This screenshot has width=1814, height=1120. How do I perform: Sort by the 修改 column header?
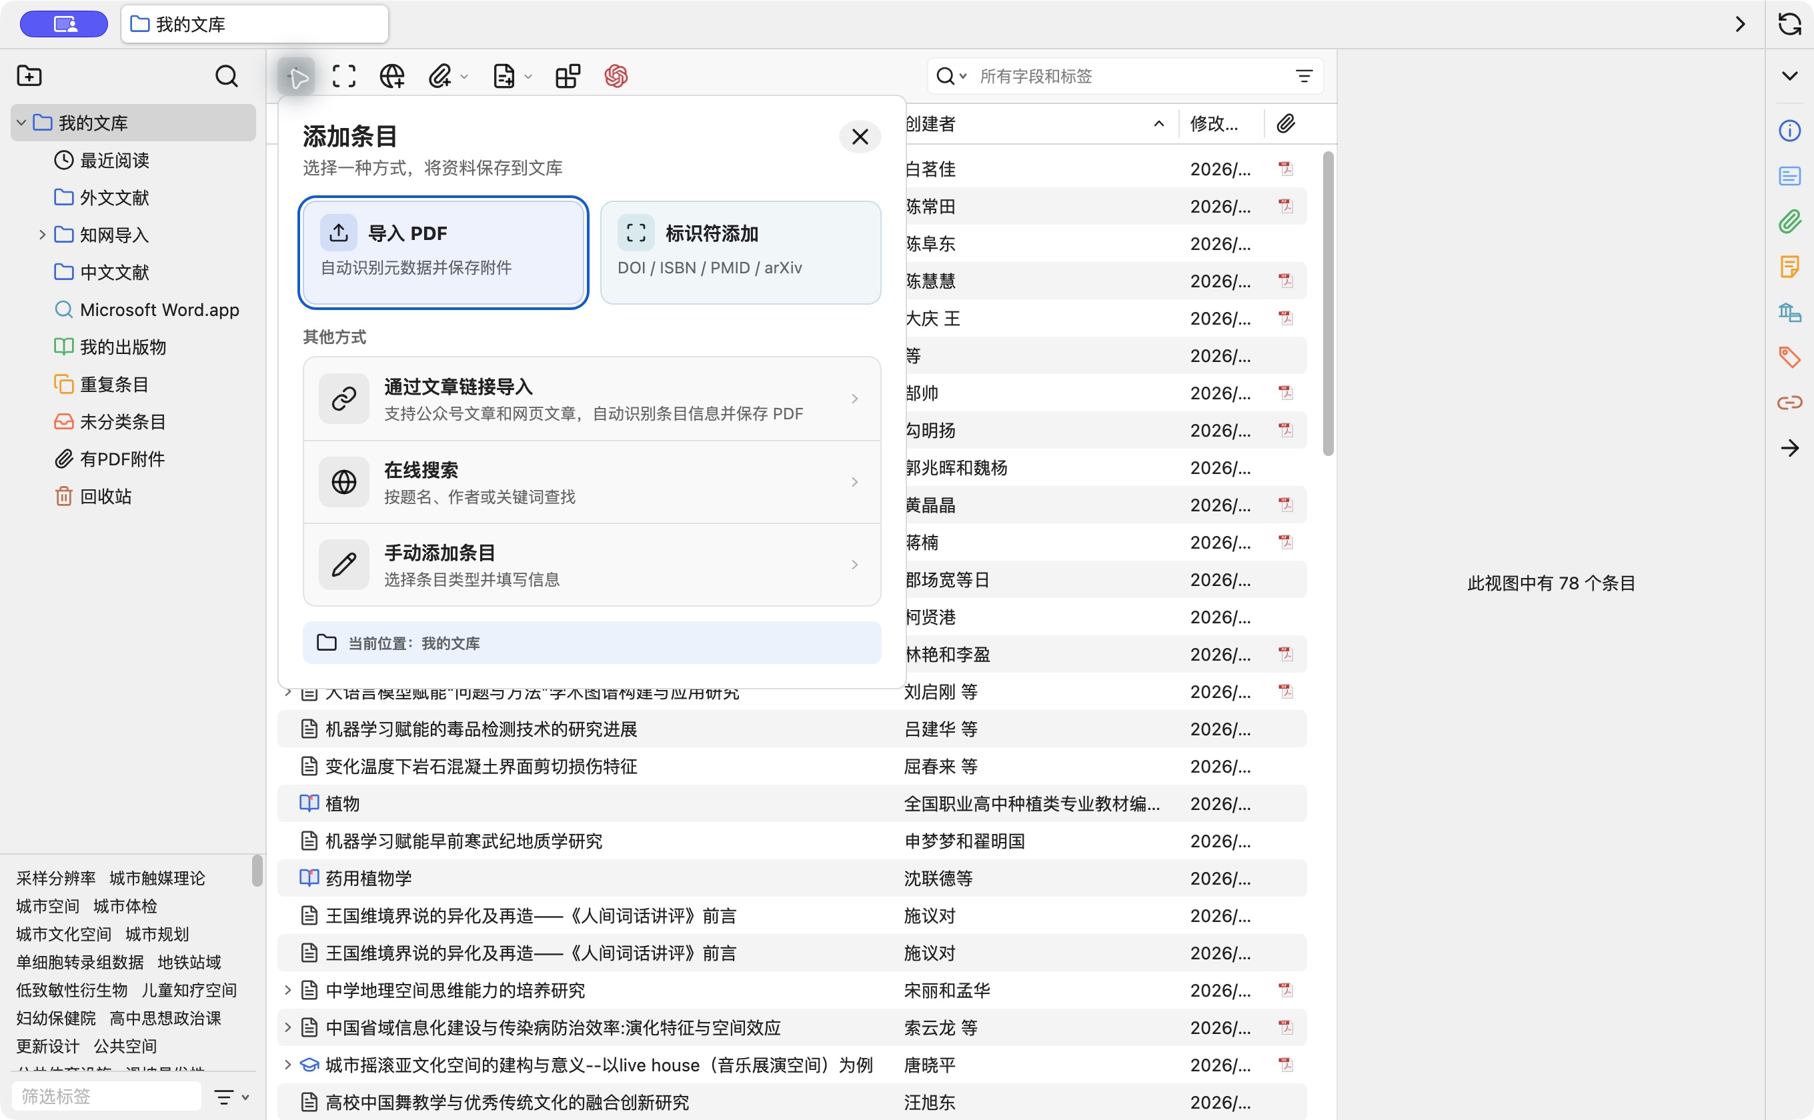coord(1220,124)
